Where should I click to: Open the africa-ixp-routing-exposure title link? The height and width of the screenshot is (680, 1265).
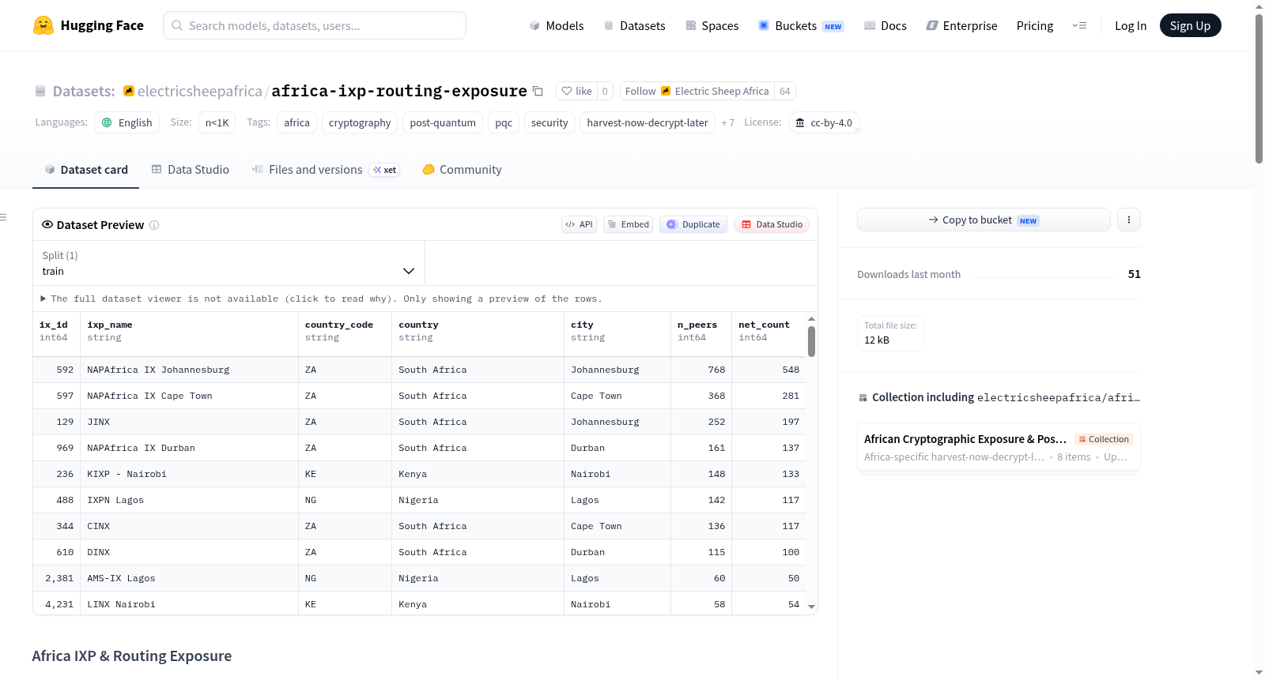coord(399,91)
